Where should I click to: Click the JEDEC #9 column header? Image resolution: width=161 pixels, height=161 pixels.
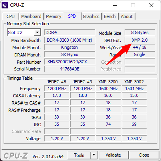(x=83, y=82)
